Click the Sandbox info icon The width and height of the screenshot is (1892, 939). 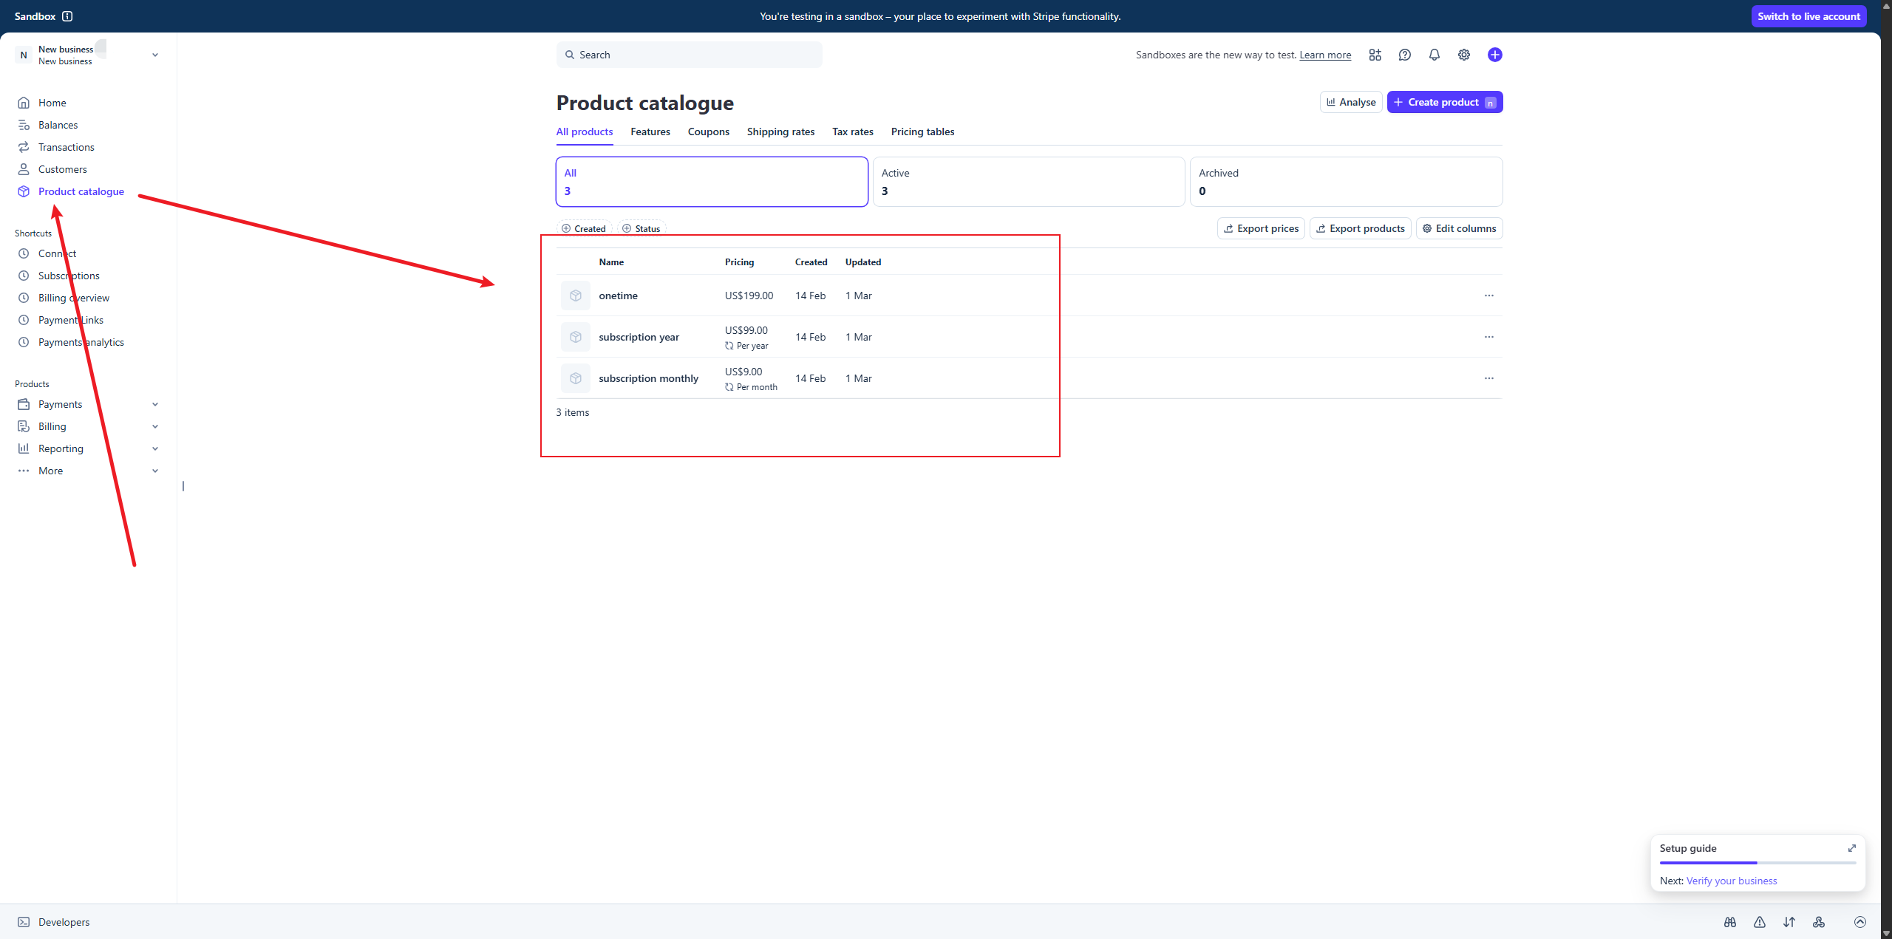[67, 16]
